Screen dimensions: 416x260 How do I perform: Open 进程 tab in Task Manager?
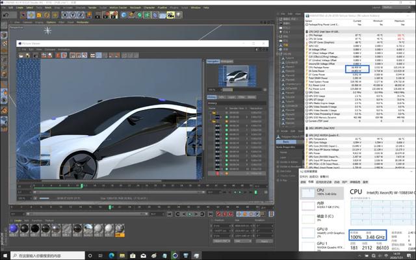303,182
